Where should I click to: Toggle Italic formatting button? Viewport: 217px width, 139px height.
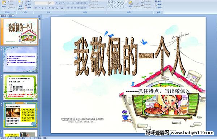(39, 8)
